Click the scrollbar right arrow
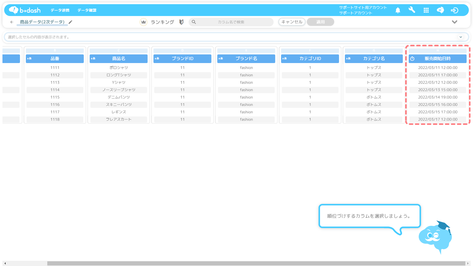This screenshot has width=473, height=266. (468, 263)
